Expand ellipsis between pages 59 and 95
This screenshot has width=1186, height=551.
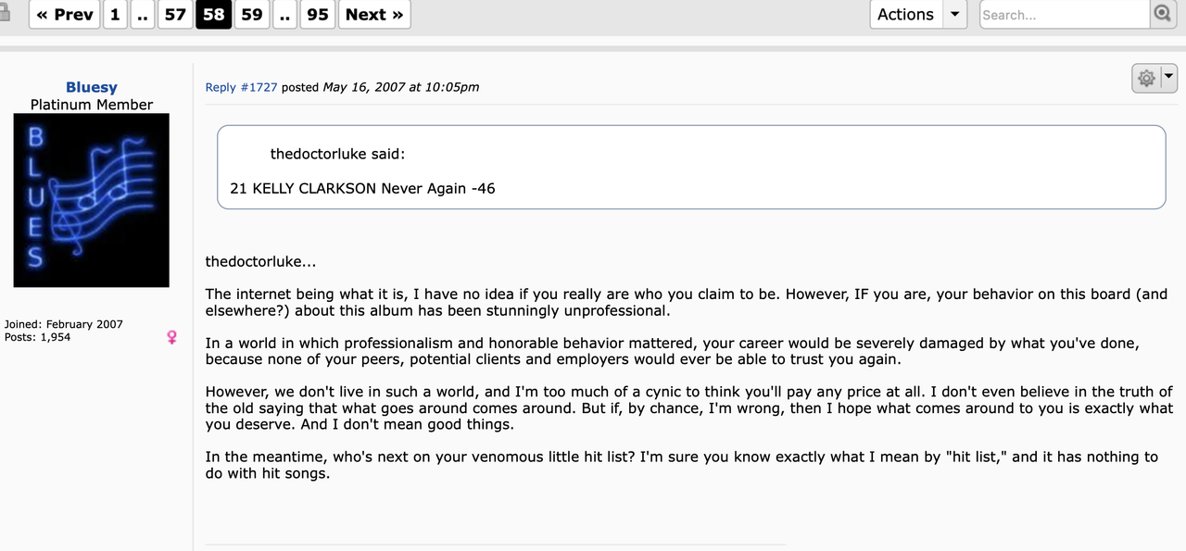pos(284,14)
